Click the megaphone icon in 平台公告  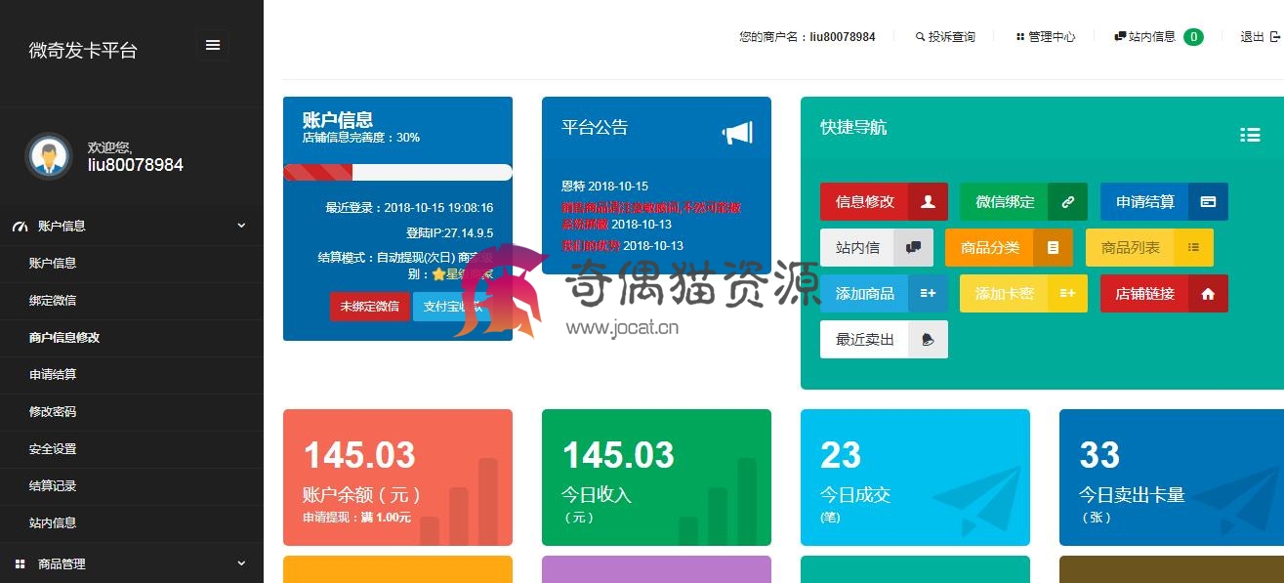pyautogui.click(x=737, y=133)
